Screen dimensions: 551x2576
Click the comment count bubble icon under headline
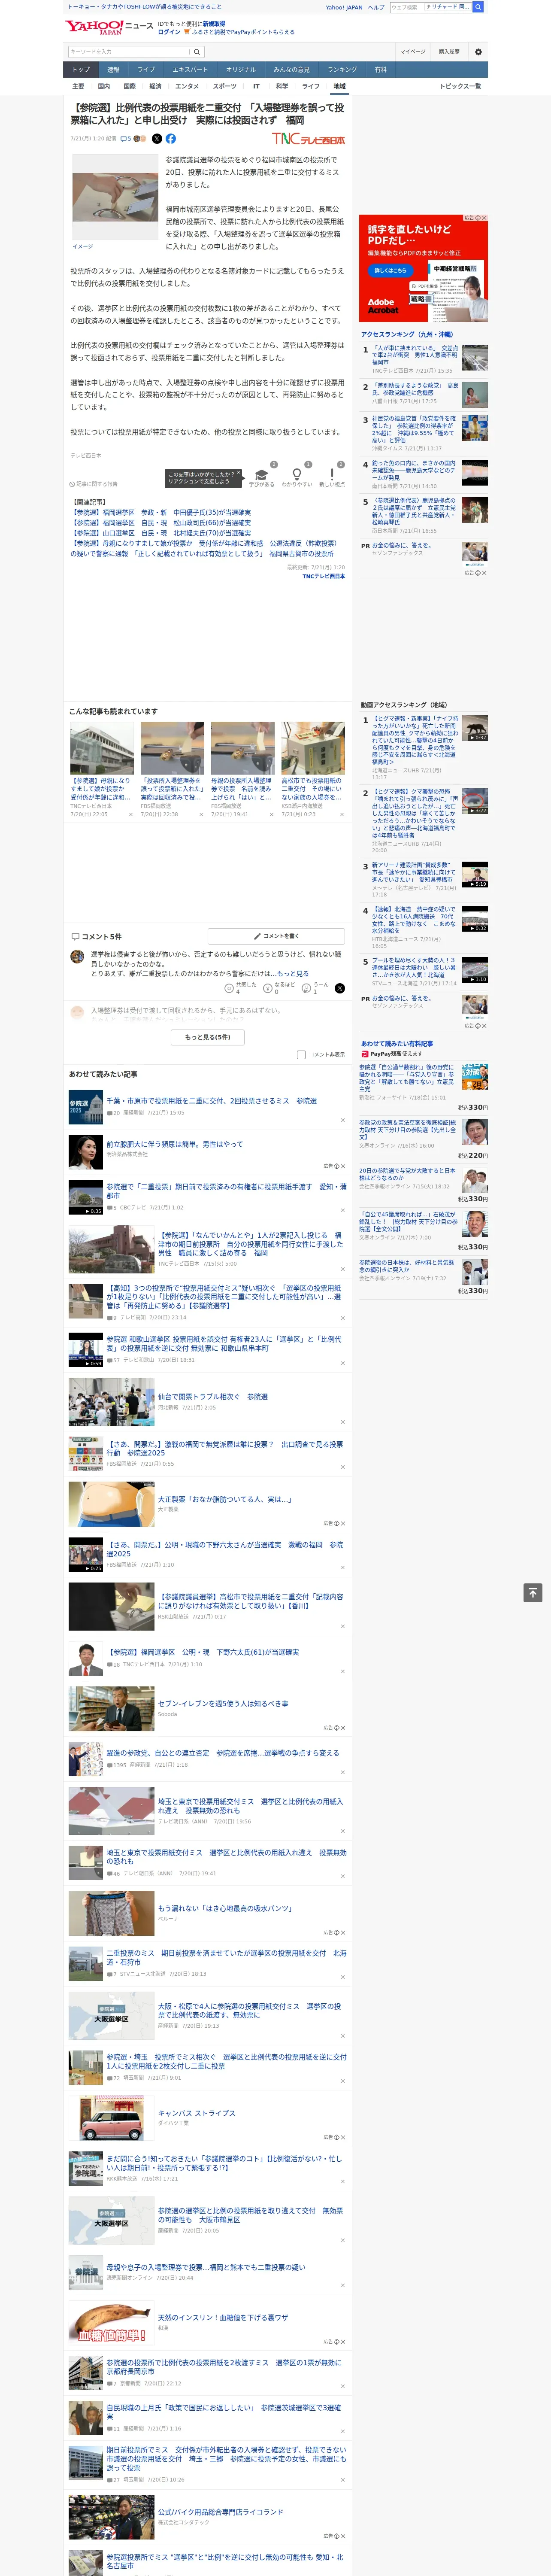126,139
